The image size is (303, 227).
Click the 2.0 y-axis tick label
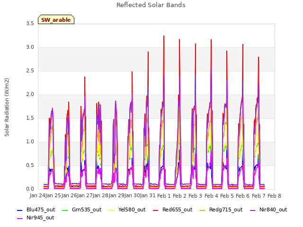pyautogui.click(x=30, y=95)
